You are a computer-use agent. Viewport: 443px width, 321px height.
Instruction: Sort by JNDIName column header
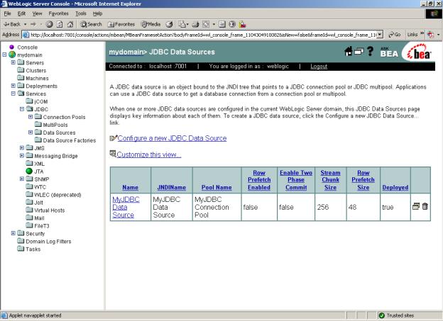coord(172,188)
